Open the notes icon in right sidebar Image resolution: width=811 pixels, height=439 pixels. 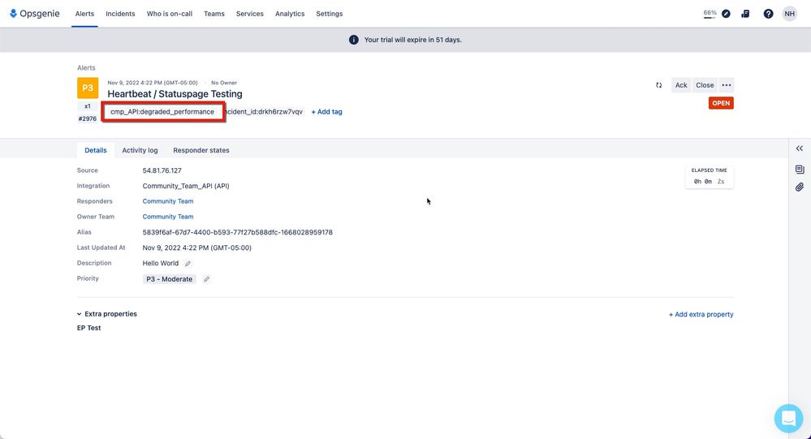coord(799,170)
